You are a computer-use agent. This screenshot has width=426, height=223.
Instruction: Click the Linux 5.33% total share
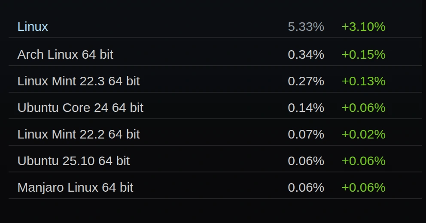coord(306,27)
